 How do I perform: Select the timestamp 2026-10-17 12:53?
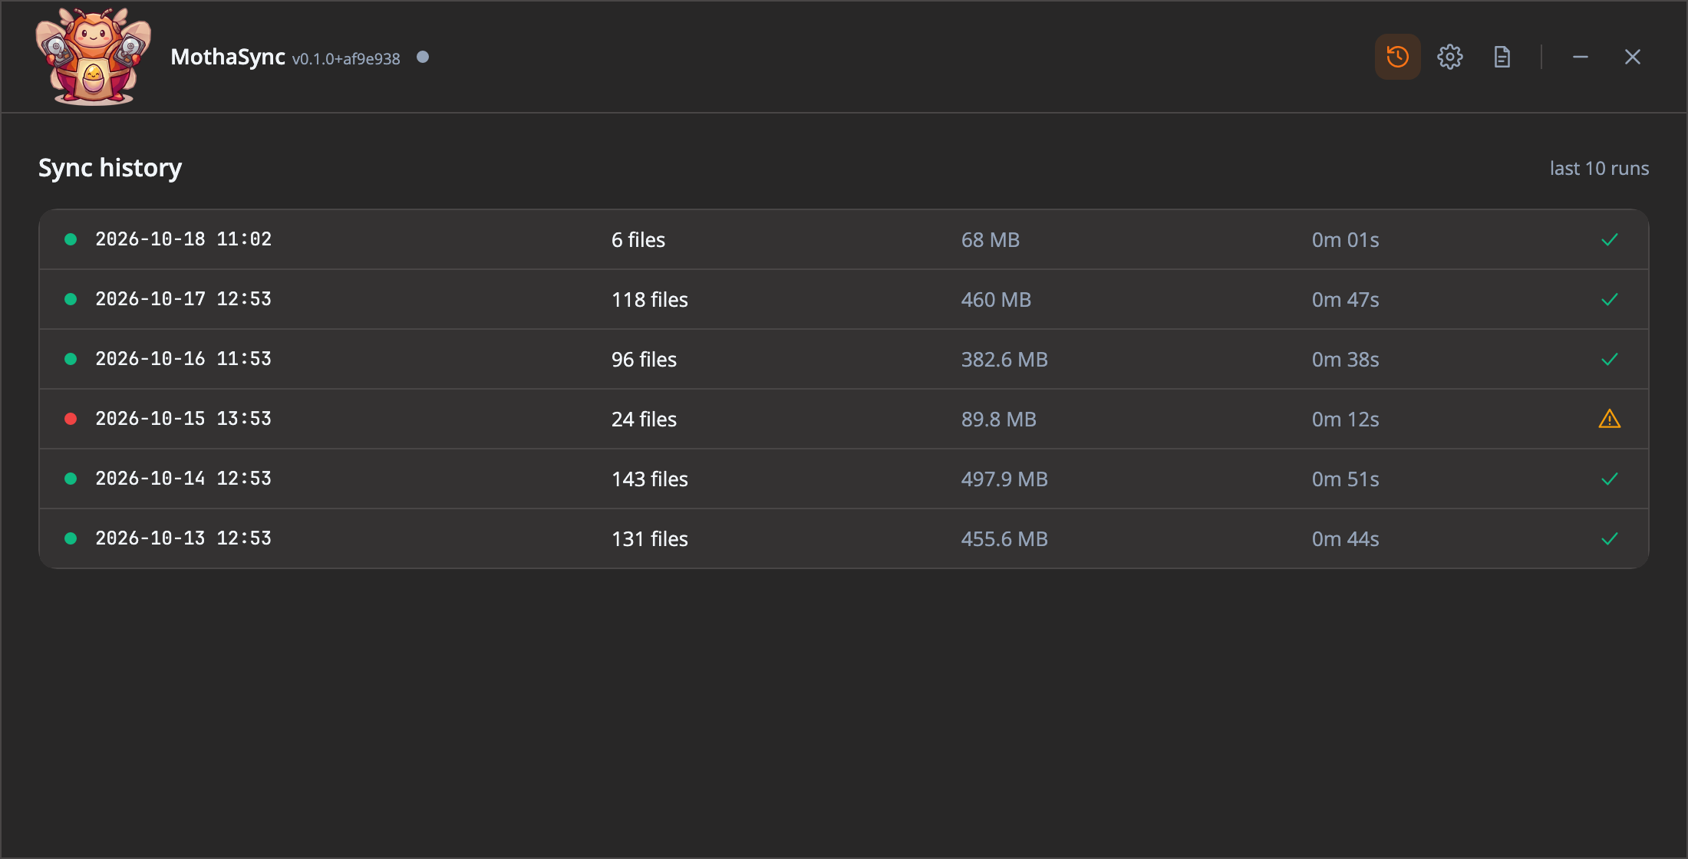tap(183, 299)
